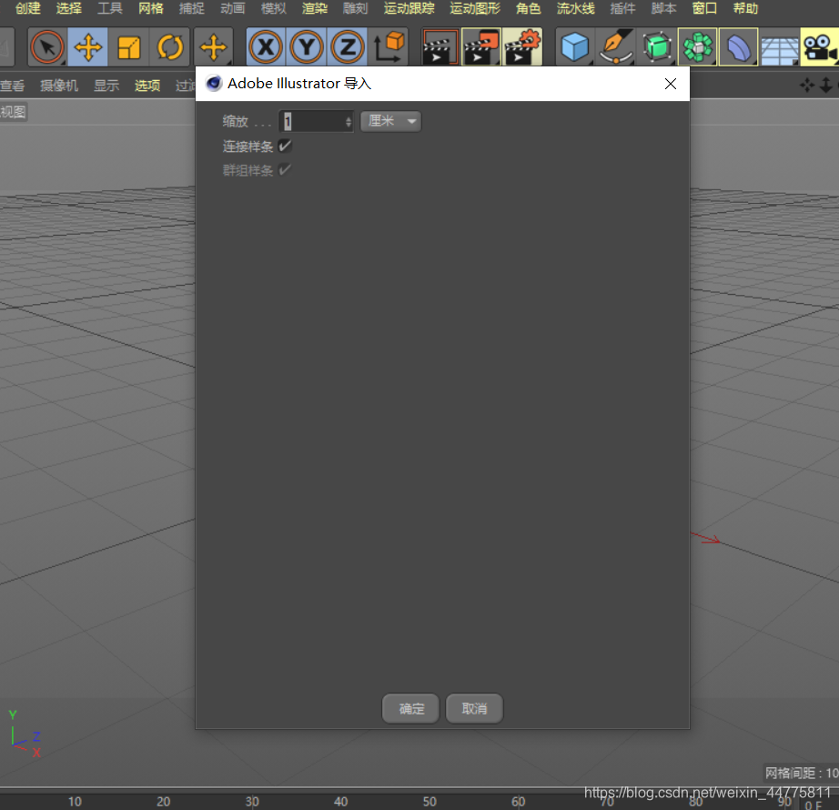Screen dimensions: 839x810
Task: Activate the Scale tool
Action: tap(128, 47)
